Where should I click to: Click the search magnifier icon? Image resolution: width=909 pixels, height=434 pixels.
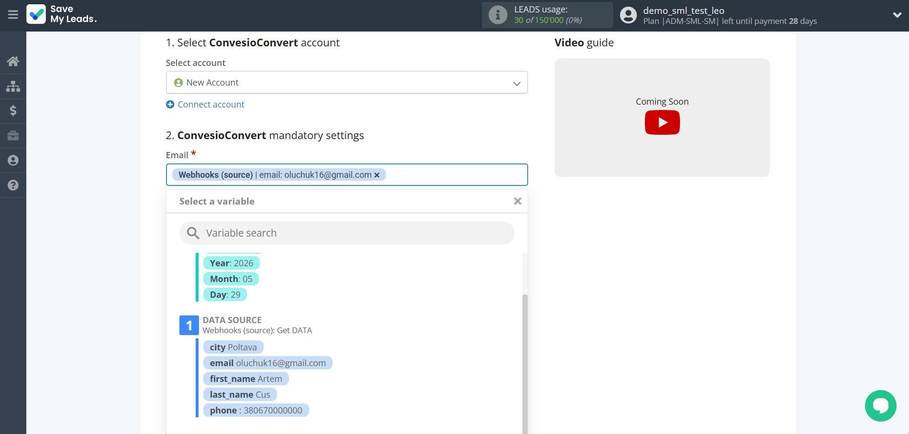[x=193, y=233]
